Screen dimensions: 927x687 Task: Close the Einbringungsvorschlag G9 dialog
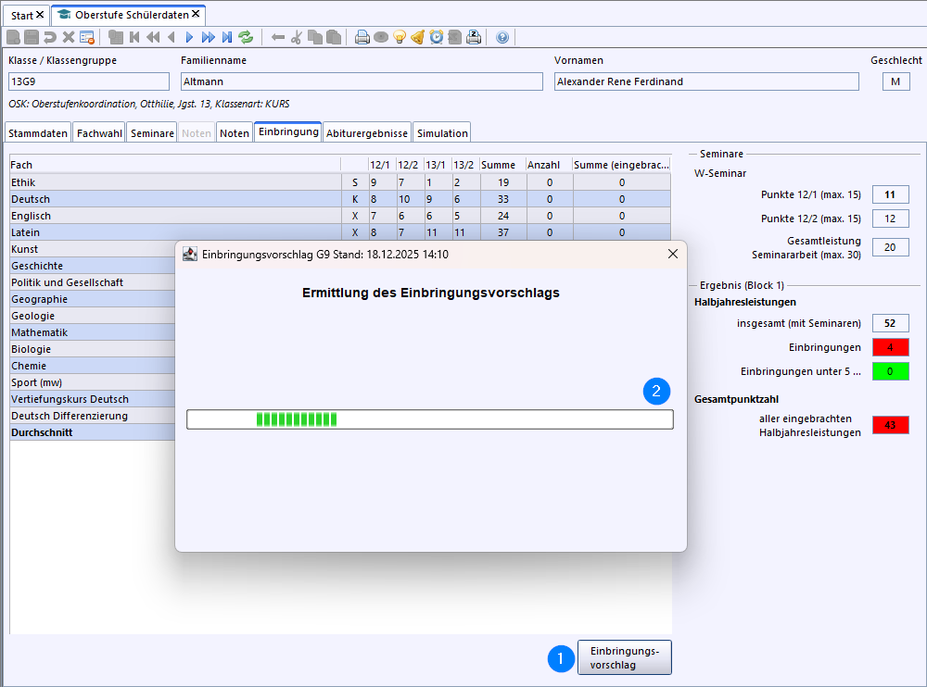[673, 254]
